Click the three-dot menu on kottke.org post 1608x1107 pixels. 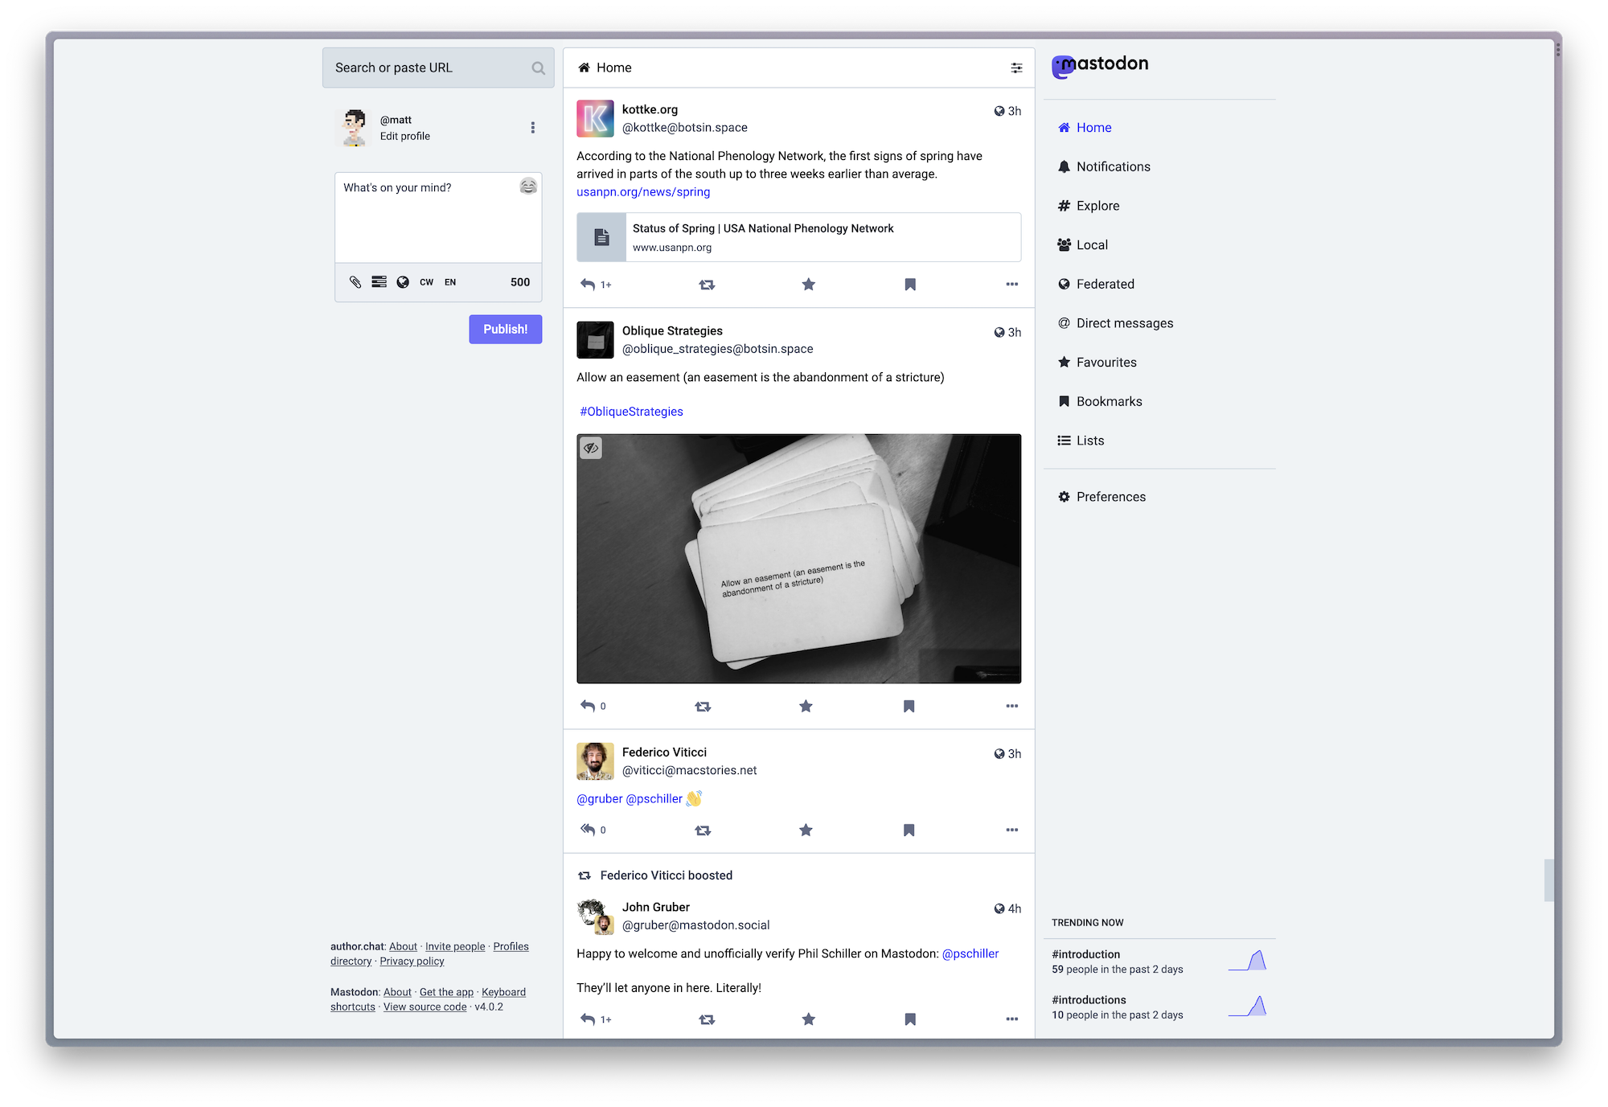coord(1011,284)
